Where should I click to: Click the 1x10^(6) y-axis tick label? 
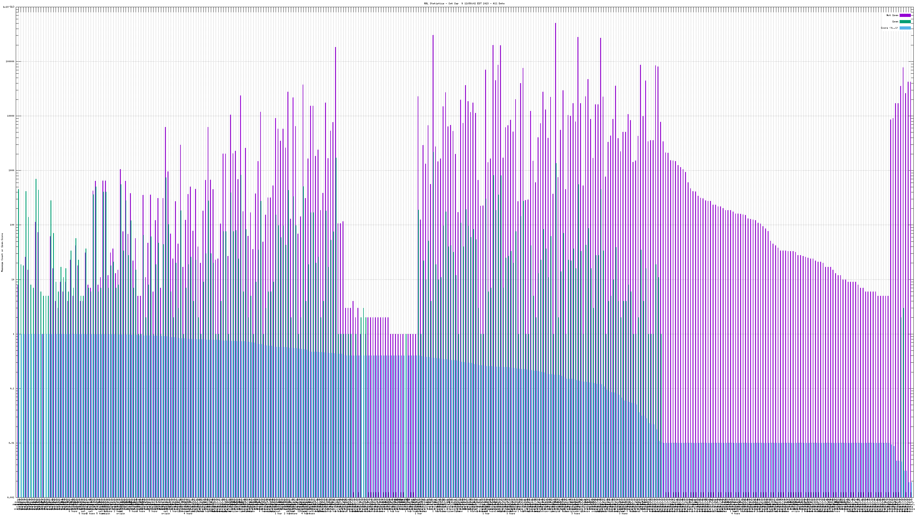click(x=9, y=7)
